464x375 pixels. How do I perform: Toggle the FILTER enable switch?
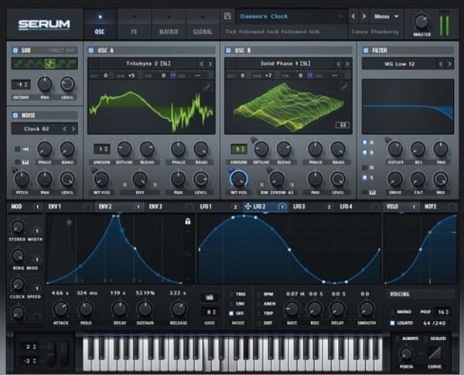click(x=366, y=50)
